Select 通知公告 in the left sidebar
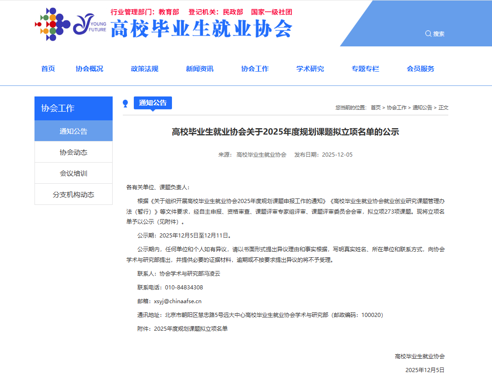Image resolution: width=492 pixels, height=390 pixels. coord(74,131)
